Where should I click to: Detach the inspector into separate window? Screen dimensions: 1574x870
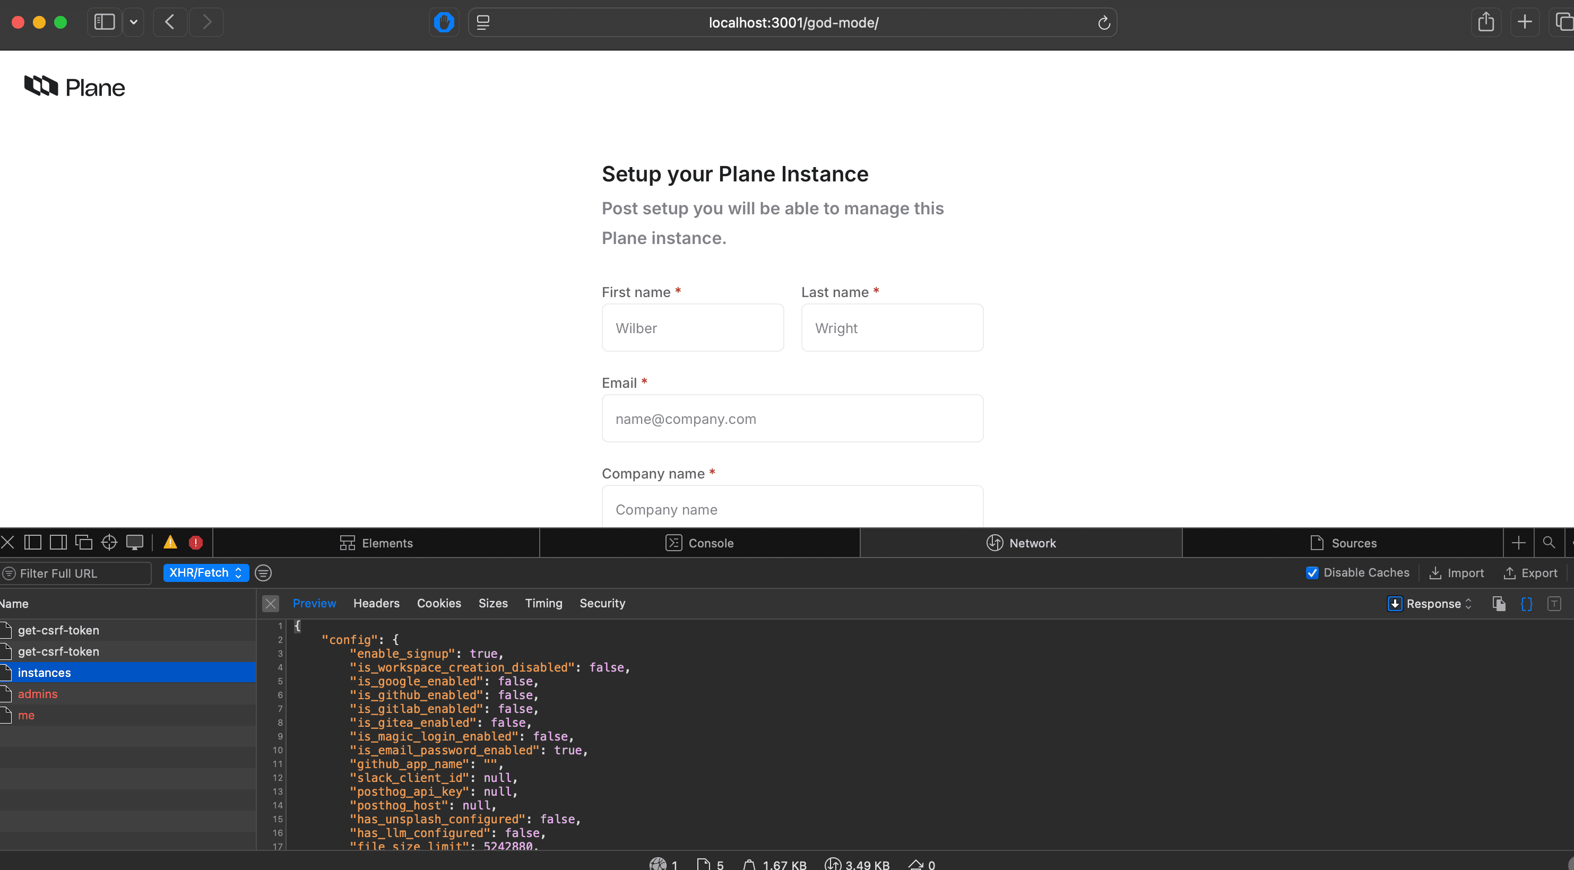pyautogui.click(x=84, y=543)
